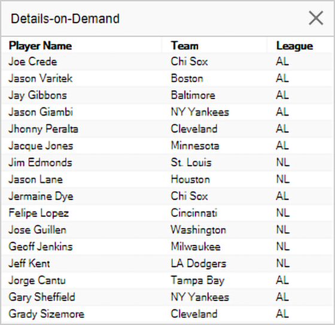Select the Jacque Jones row
The height and width of the screenshot is (325, 335).
point(167,146)
